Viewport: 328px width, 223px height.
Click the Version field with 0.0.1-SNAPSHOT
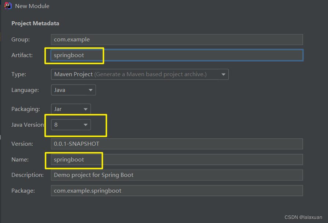[177, 144]
